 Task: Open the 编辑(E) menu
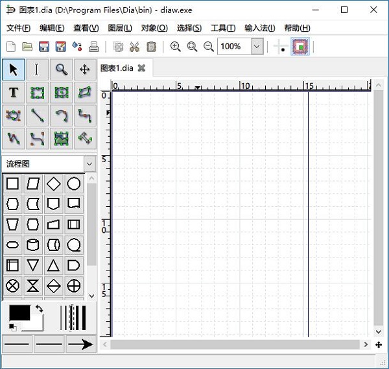tap(52, 28)
